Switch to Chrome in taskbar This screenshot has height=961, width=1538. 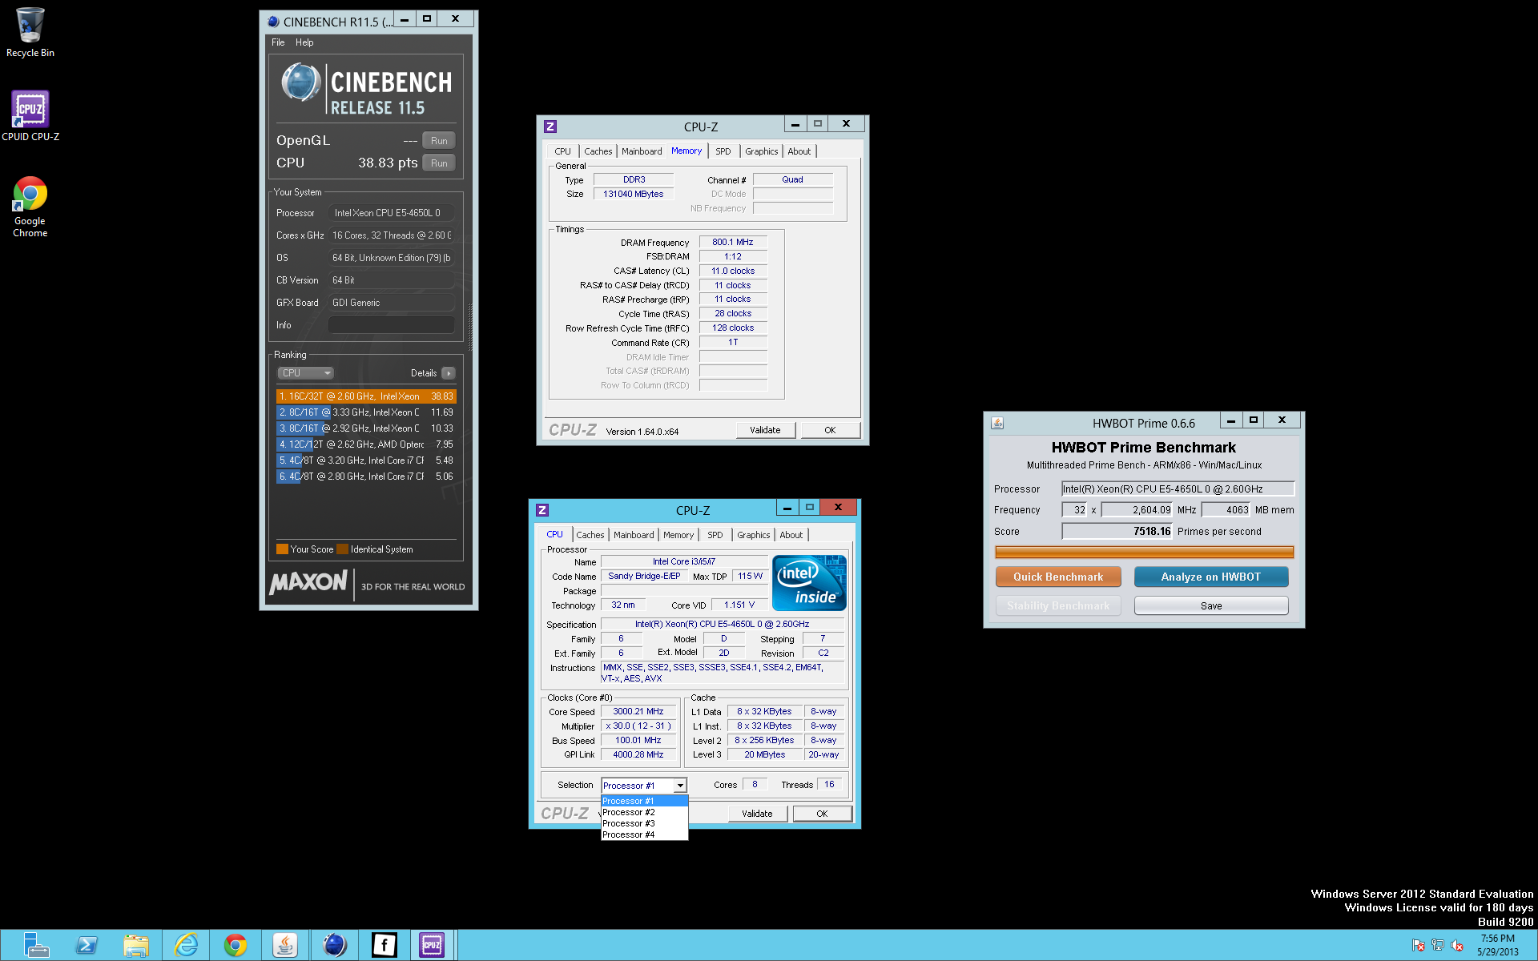tap(236, 945)
